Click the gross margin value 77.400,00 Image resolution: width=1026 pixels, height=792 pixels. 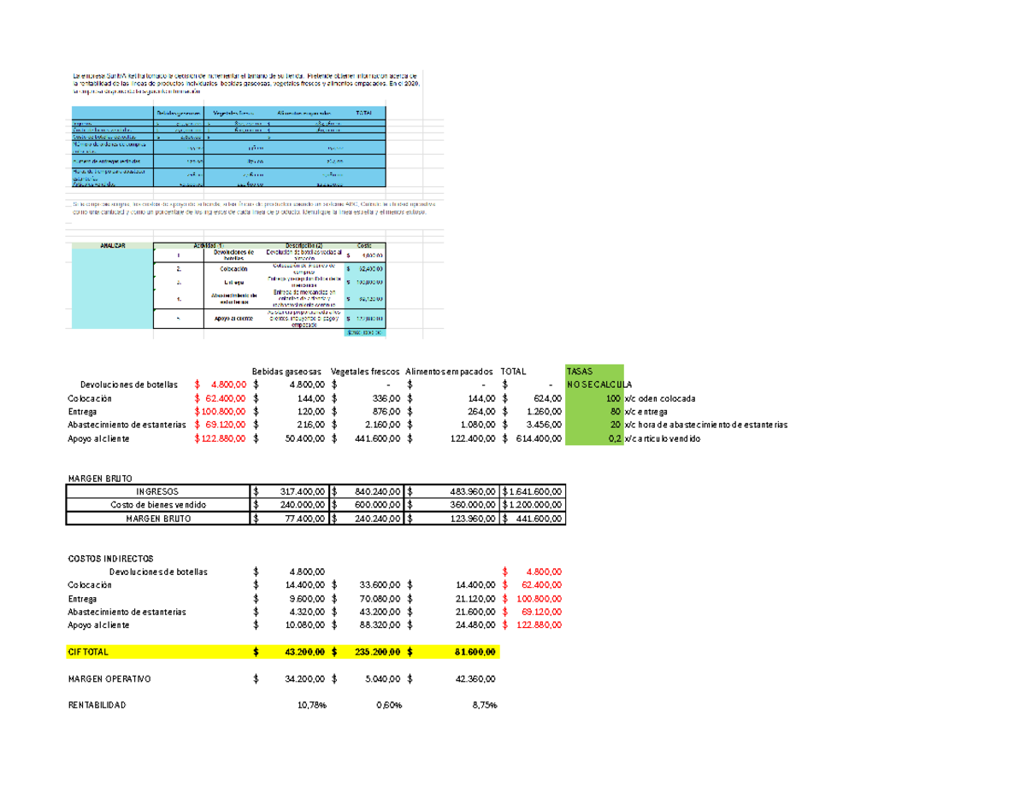click(x=304, y=519)
